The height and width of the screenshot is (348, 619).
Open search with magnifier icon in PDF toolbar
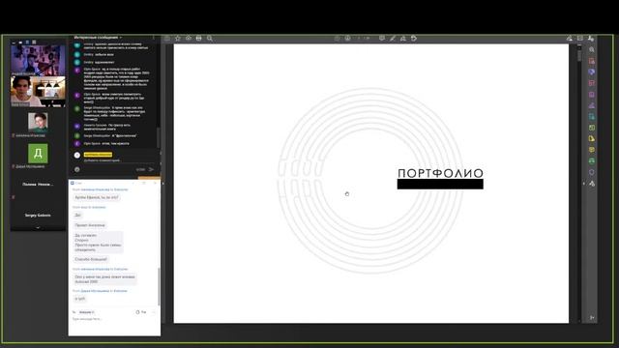(210, 39)
